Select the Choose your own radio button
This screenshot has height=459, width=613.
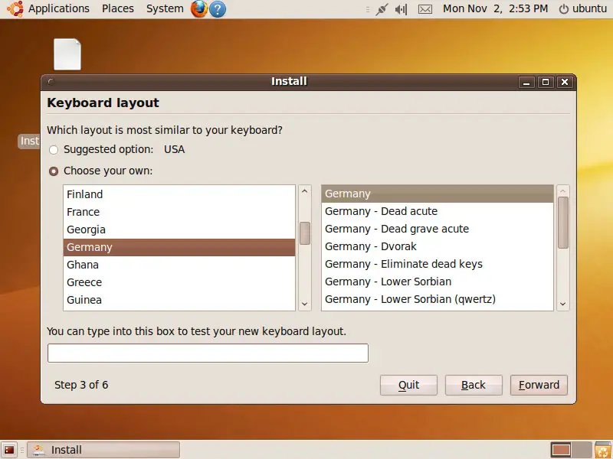pyautogui.click(x=54, y=171)
